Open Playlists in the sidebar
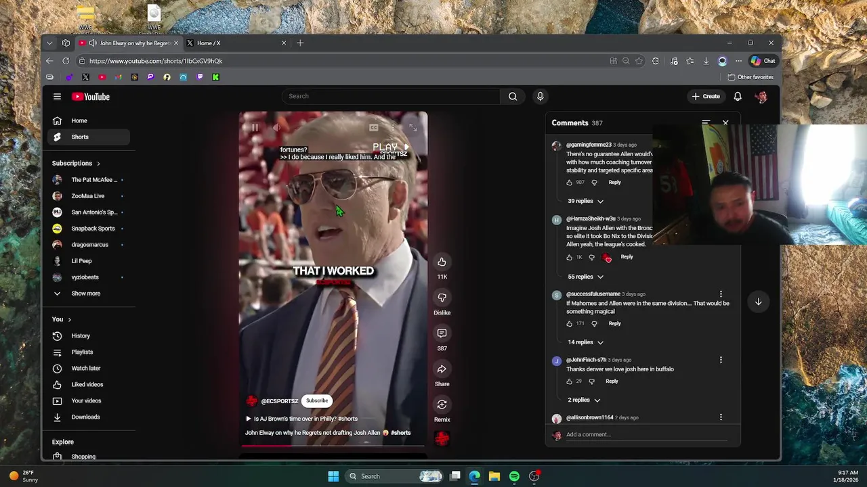The height and width of the screenshot is (487, 867). click(x=88, y=352)
